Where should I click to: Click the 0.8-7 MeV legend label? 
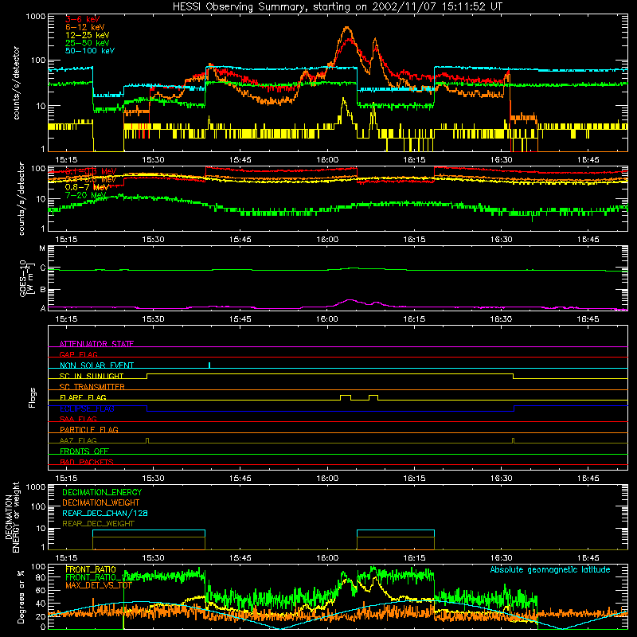click(87, 187)
